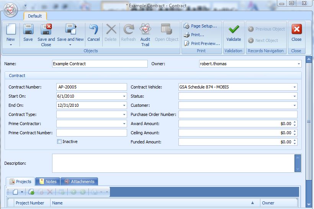Click inside the Description text area
This screenshot has width=314, height=209.
coord(173,163)
